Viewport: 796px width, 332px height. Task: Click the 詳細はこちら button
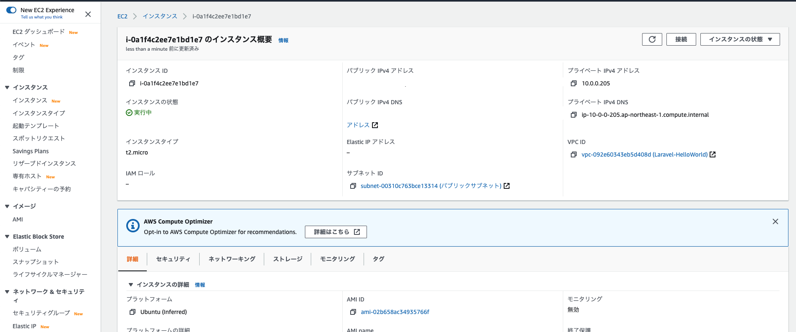coord(336,232)
